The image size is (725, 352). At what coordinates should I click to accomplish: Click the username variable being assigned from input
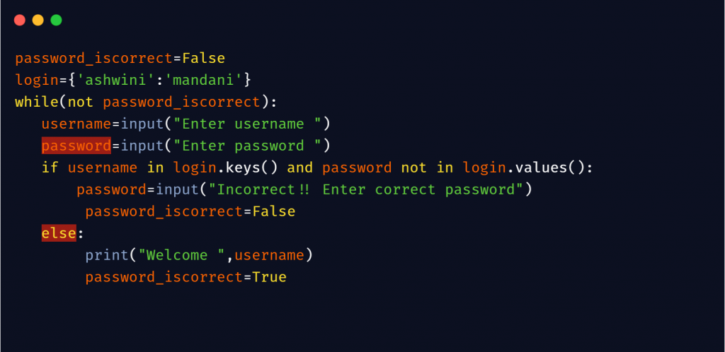(x=76, y=124)
